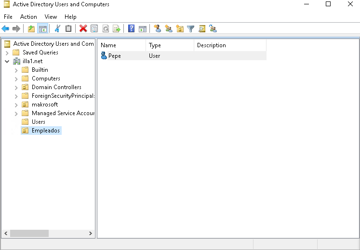Click the illa1.net domain icon
This screenshot has width=360, height=250.
click(x=16, y=61)
